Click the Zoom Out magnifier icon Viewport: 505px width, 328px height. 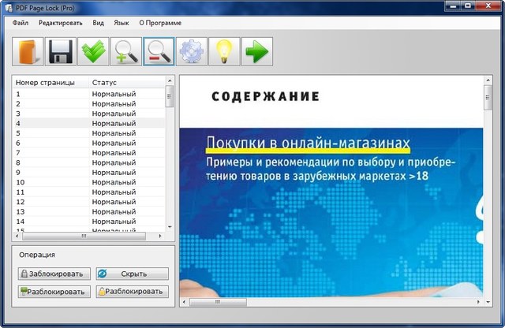pyautogui.click(x=159, y=52)
